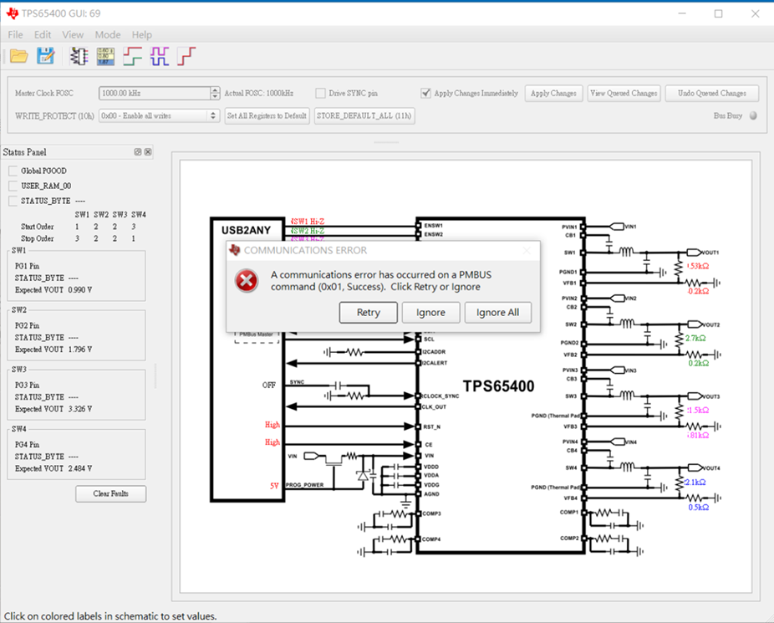Click the Master Clock FOSC value field
The width and height of the screenshot is (774, 623).
tap(155, 94)
